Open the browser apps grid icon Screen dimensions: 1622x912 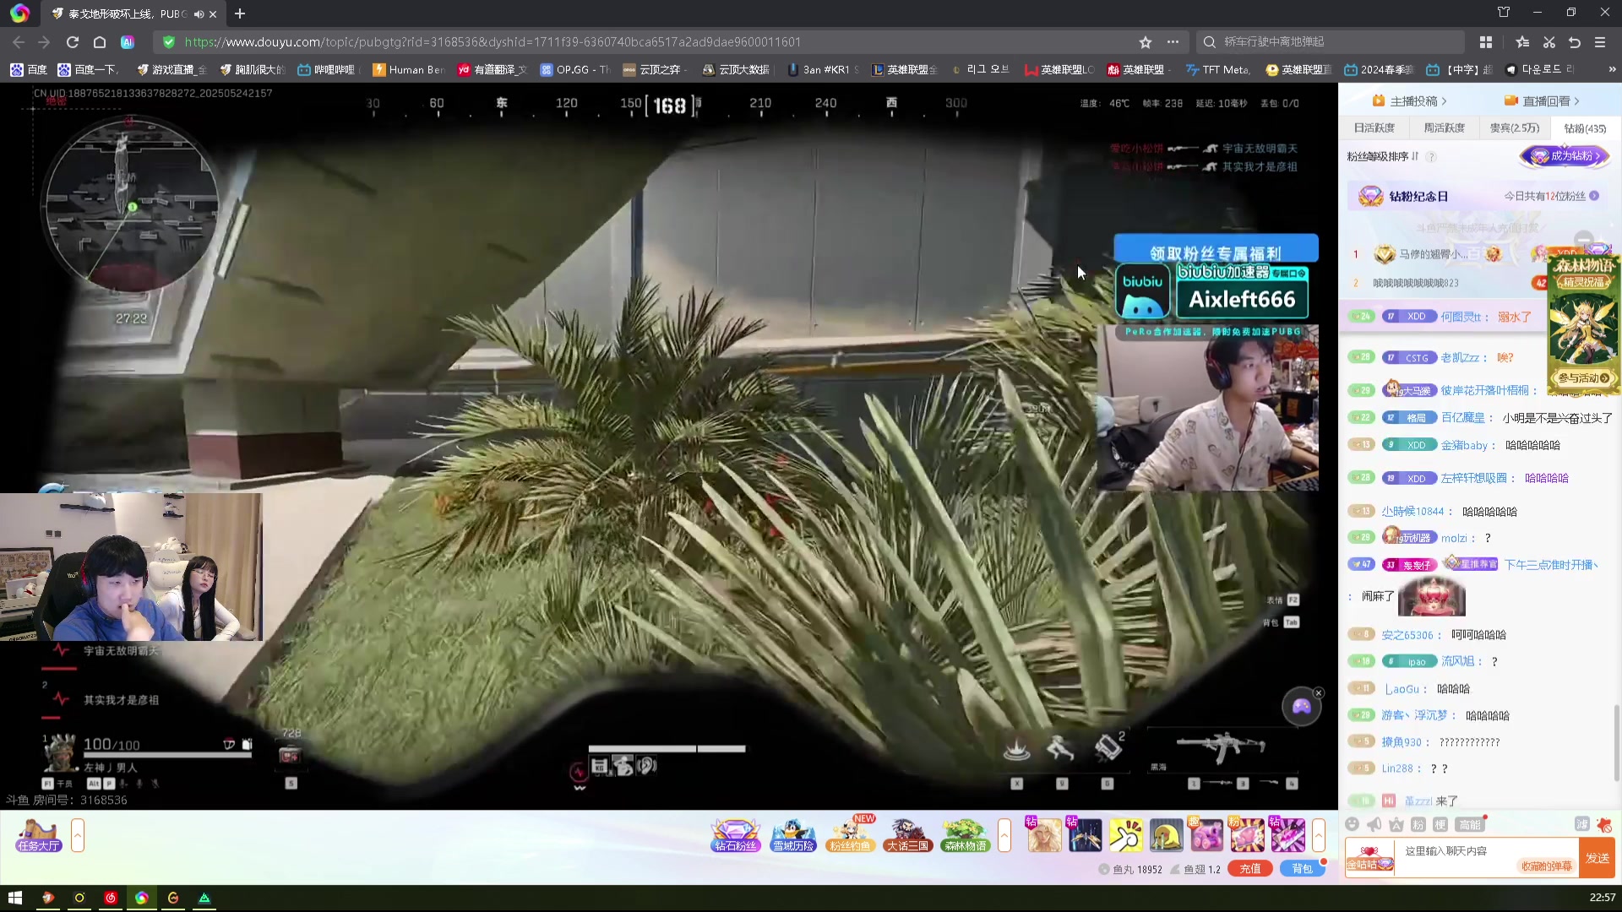tap(1486, 42)
